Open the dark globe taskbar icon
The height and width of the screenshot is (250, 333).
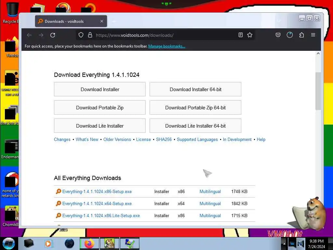(70, 243)
